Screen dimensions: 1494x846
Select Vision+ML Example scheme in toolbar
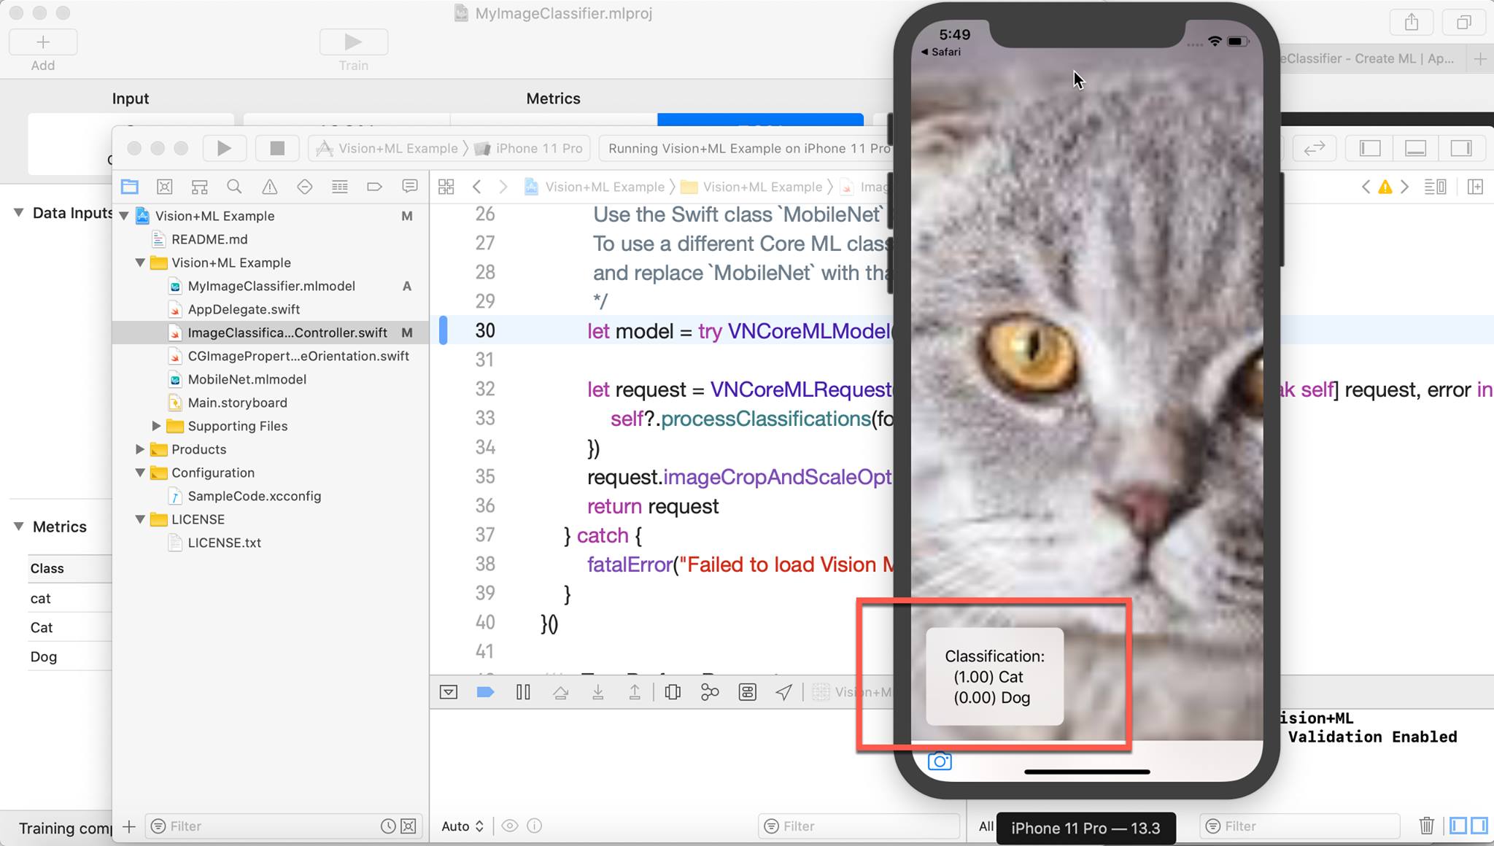pyautogui.click(x=388, y=148)
